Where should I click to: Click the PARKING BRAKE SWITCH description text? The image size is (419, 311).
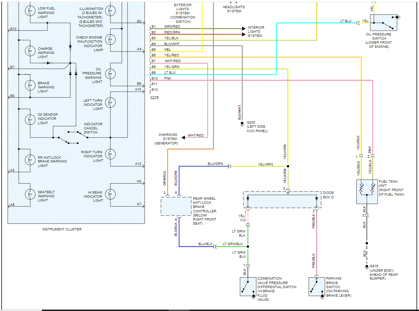[339, 287]
